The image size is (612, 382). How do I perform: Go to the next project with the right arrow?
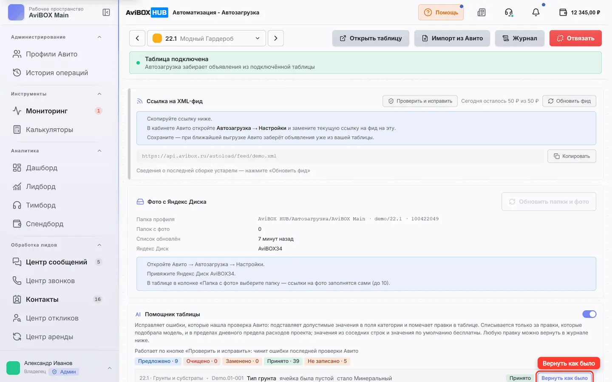pyautogui.click(x=276, y=38)
